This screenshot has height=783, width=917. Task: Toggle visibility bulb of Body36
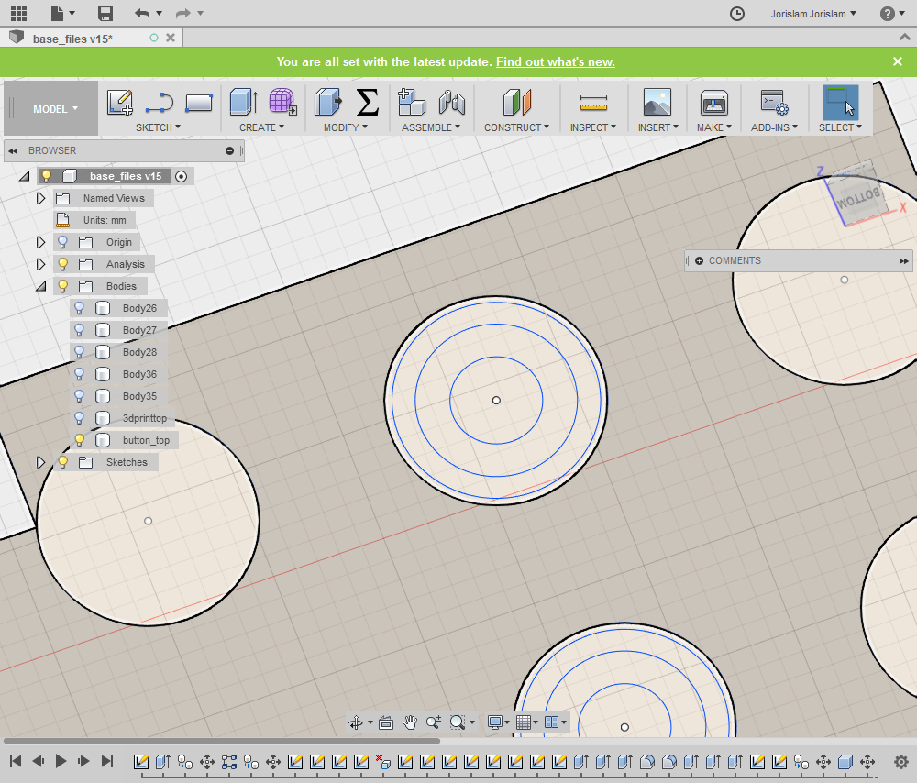[x=80, y=374]
